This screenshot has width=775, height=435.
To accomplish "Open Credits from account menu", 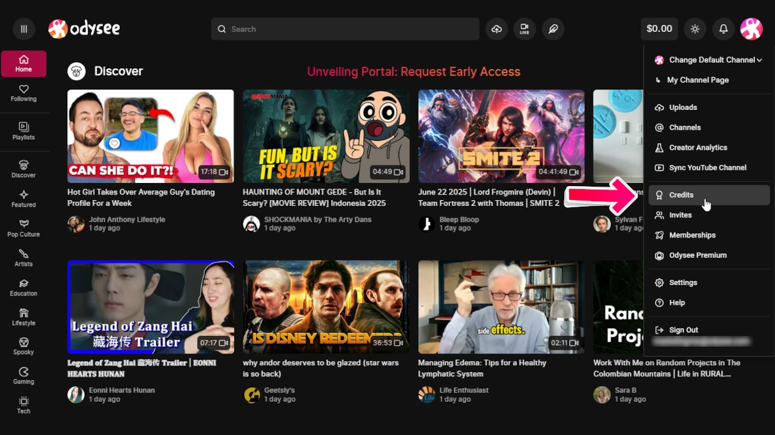I will 708,195.
